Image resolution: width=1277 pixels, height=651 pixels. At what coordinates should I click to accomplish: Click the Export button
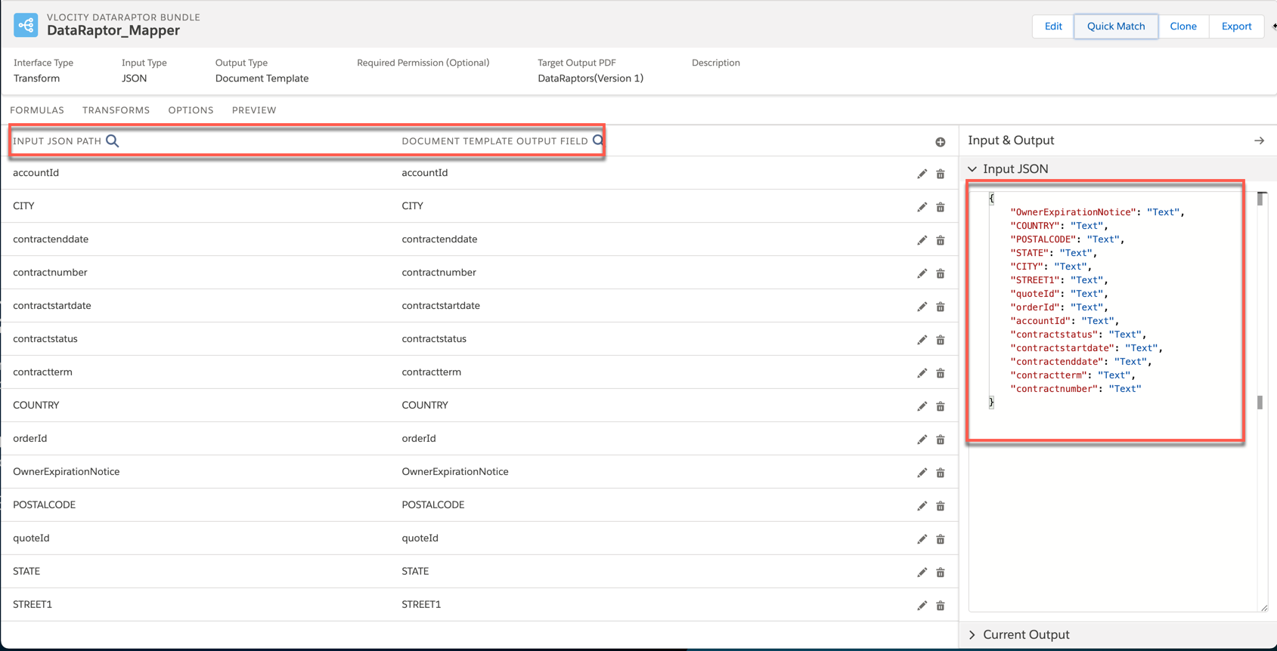pyautogui.click(x=1236, y=26)
